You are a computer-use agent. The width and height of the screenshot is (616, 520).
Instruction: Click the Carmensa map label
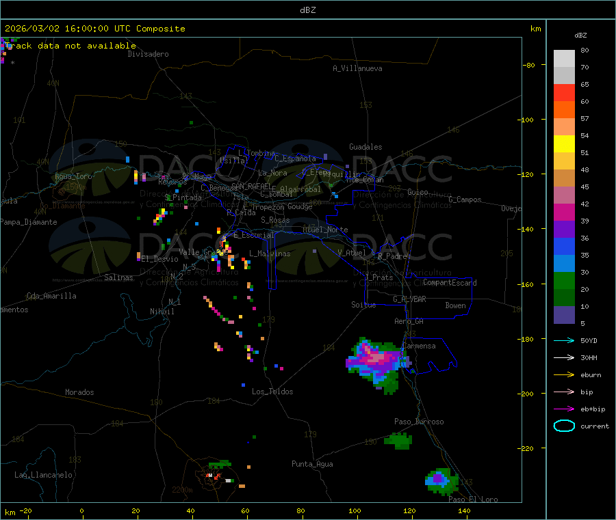click(x=420, y=346)
